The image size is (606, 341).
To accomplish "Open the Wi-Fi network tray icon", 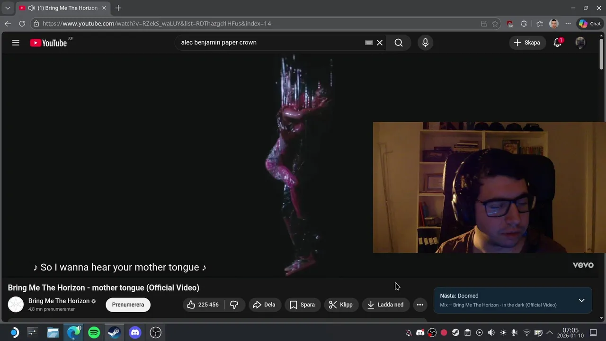I will click(526, 332).
